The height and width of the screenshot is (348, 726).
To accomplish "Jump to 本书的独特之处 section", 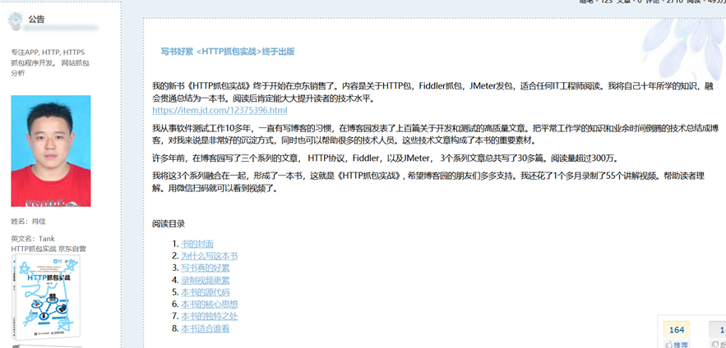I will click(210, 316).
